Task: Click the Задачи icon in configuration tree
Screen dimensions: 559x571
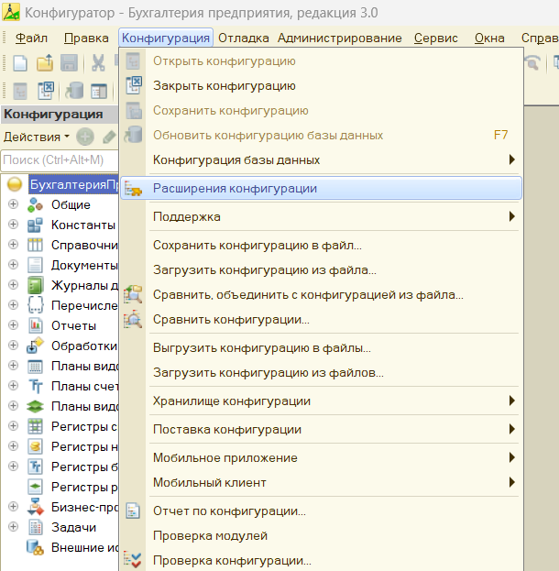Action: tap(36, 527)
